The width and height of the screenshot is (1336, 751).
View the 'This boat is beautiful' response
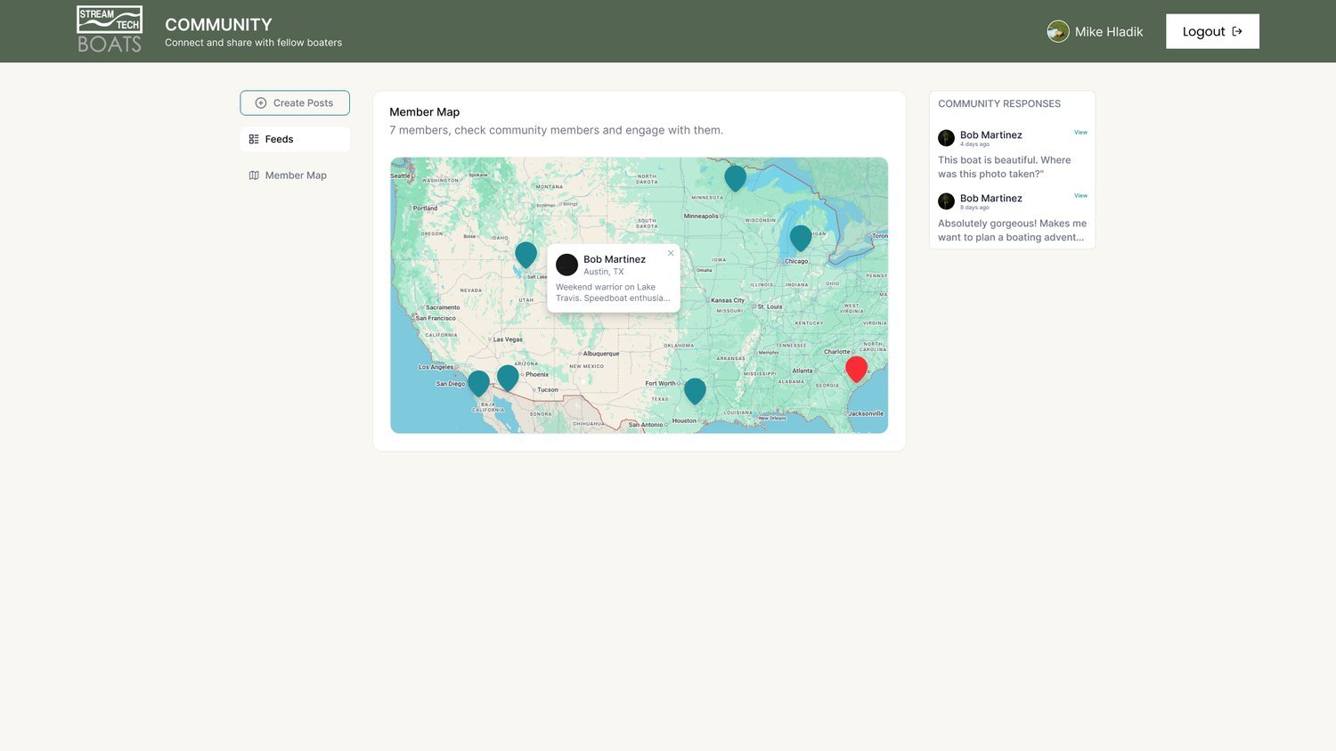[x=1080, y=133]
